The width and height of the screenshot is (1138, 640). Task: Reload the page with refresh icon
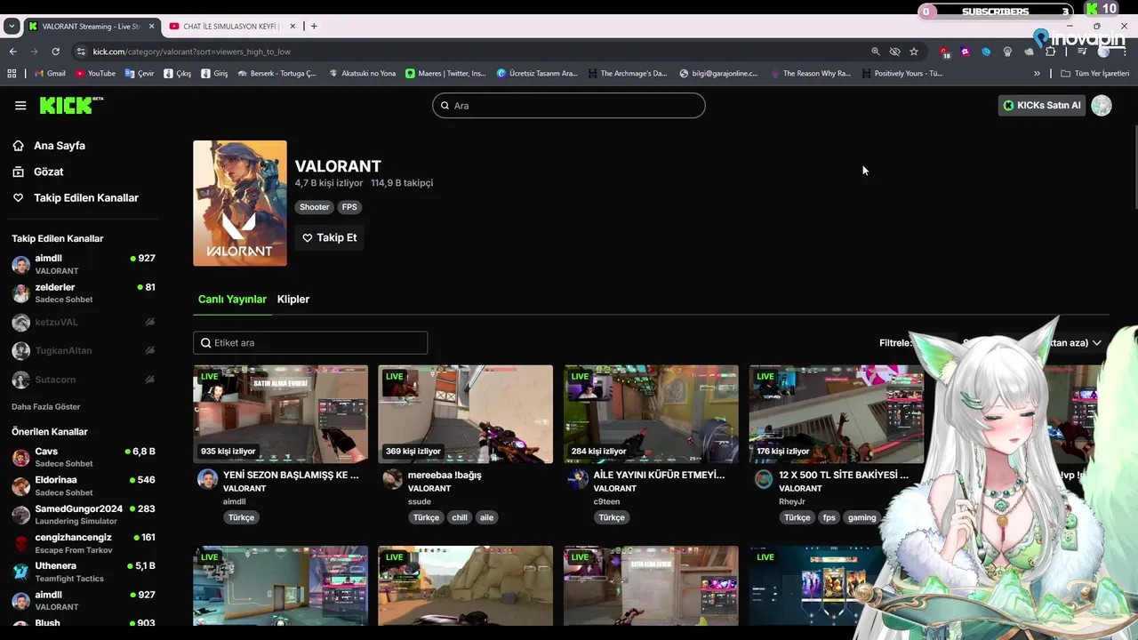pyautogui.click(x=55, y=52)
